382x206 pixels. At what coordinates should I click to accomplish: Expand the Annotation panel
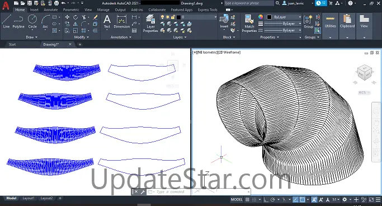tap(121, 38)
